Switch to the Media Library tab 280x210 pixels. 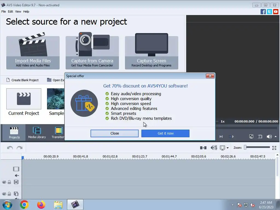[37, 133]
